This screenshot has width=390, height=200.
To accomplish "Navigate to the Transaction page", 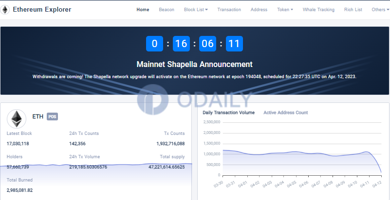I will click(x=229, y=10).
